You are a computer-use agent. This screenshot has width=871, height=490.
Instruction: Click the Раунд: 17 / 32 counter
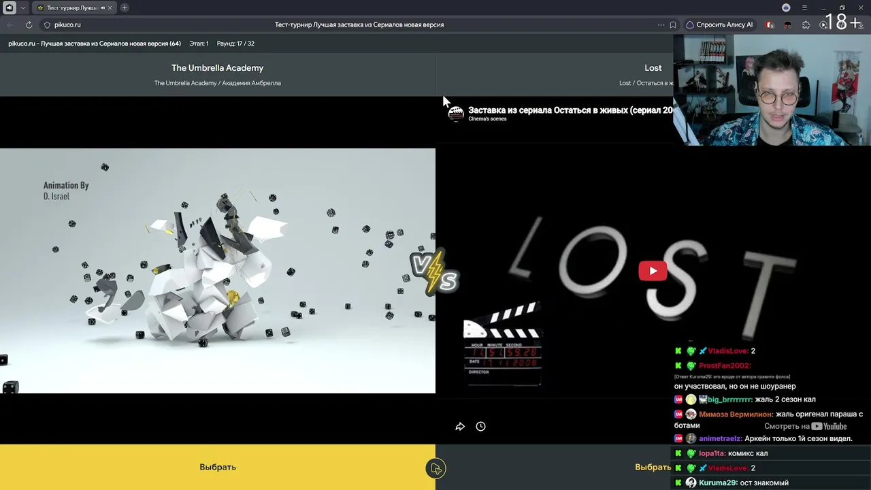[235, 44]
